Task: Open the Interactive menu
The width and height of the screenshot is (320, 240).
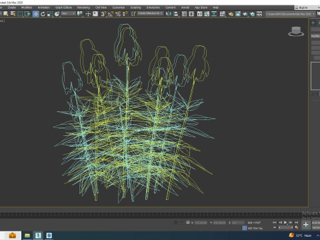Action: pyautogui.click(x=153, y=7)
